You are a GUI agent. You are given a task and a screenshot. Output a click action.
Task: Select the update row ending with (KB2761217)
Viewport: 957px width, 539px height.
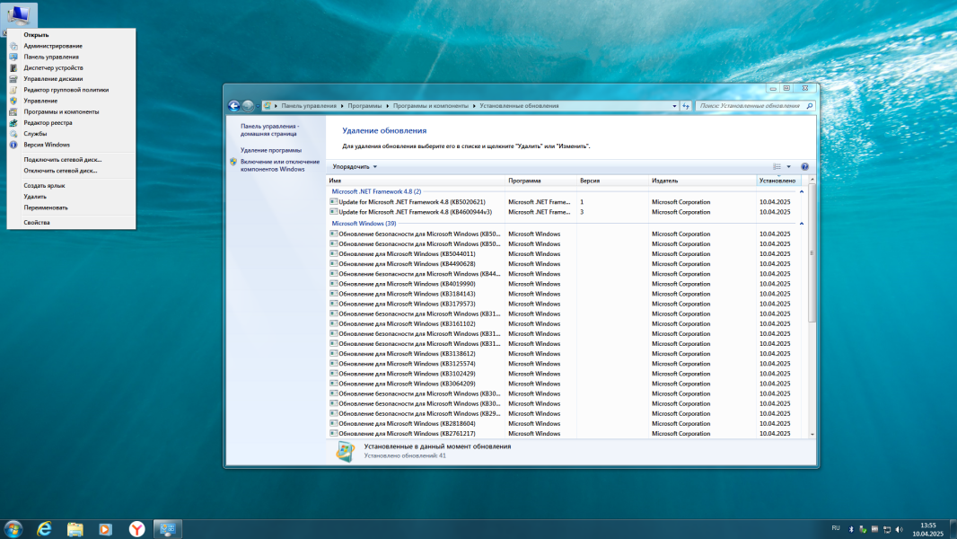565,433
